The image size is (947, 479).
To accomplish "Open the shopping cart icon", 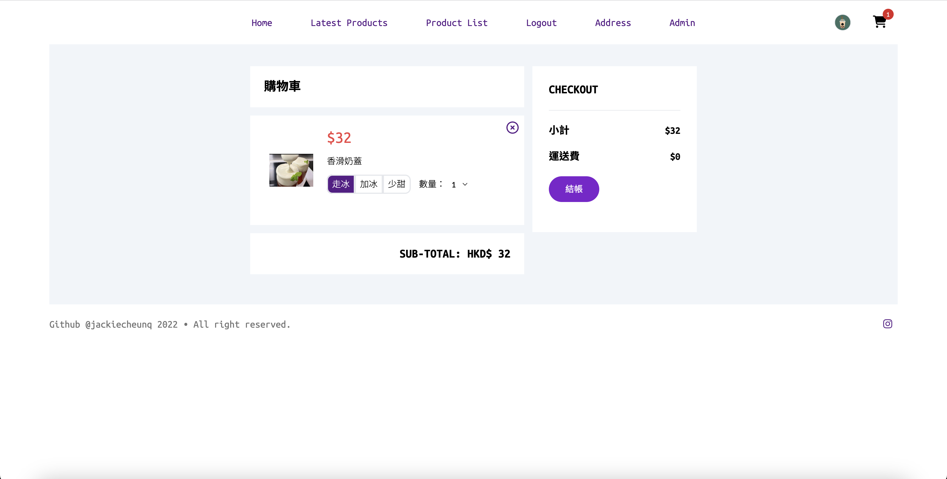I will point(879,22).
